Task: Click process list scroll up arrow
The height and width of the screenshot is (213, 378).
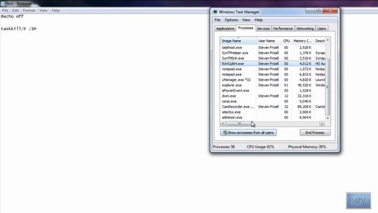Action: click(328, 40)
